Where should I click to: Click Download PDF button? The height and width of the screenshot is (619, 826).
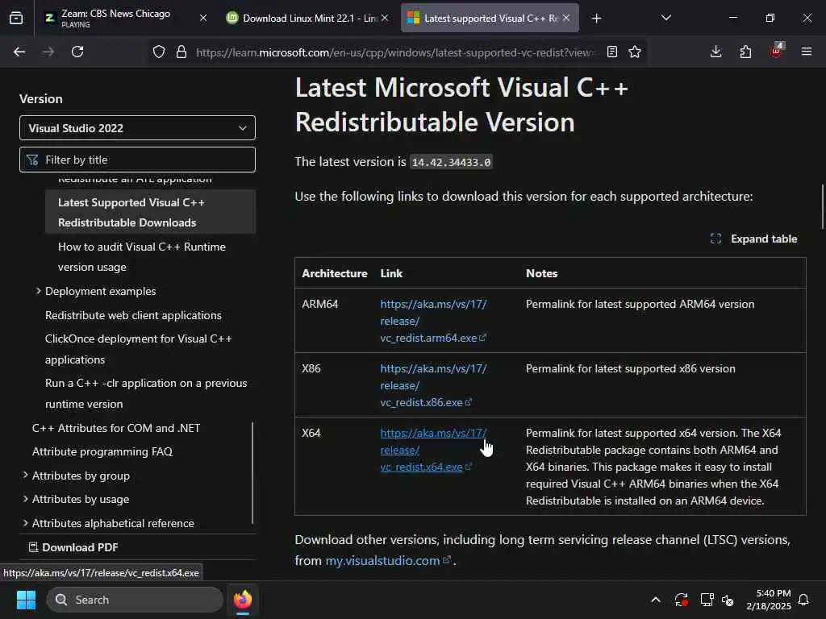73,547
